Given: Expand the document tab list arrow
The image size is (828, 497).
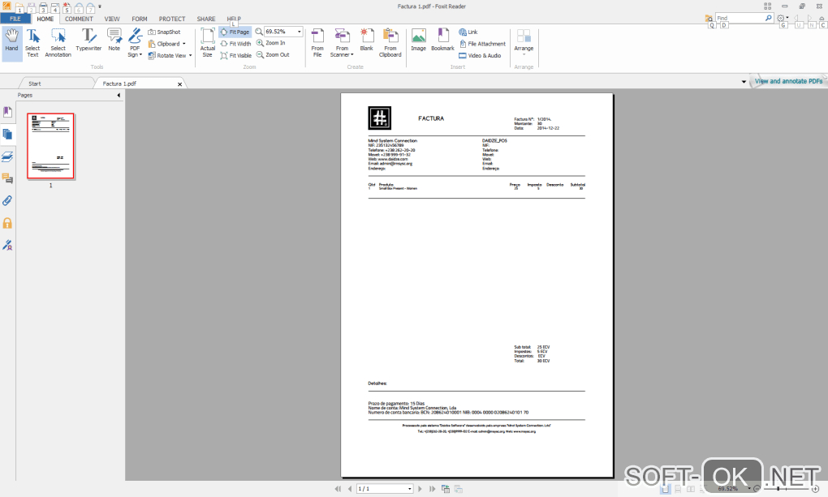Looking at the screenshot, I should (744, 82).
